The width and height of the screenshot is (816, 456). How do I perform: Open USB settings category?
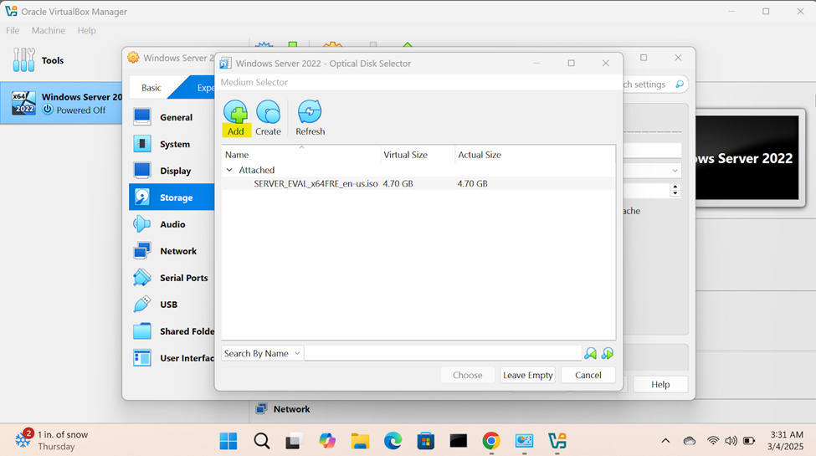point(172,304)
